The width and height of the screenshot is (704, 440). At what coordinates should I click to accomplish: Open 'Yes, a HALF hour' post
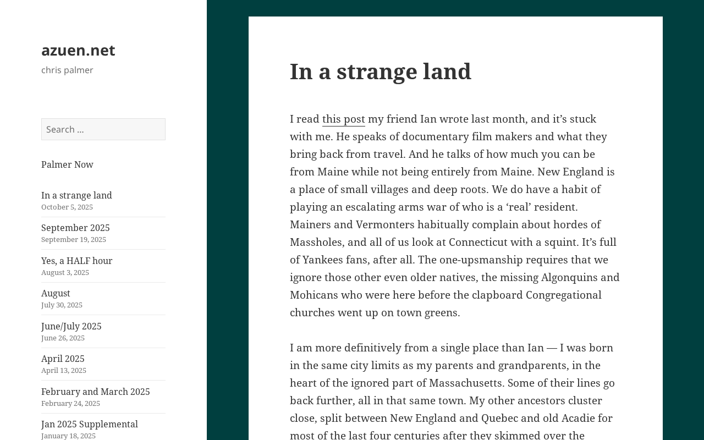(77, 261)
